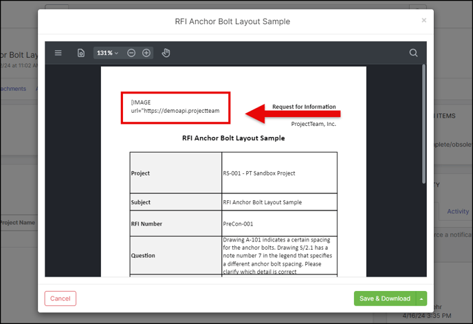Open the Activity tab in the background page

point(458,211)
